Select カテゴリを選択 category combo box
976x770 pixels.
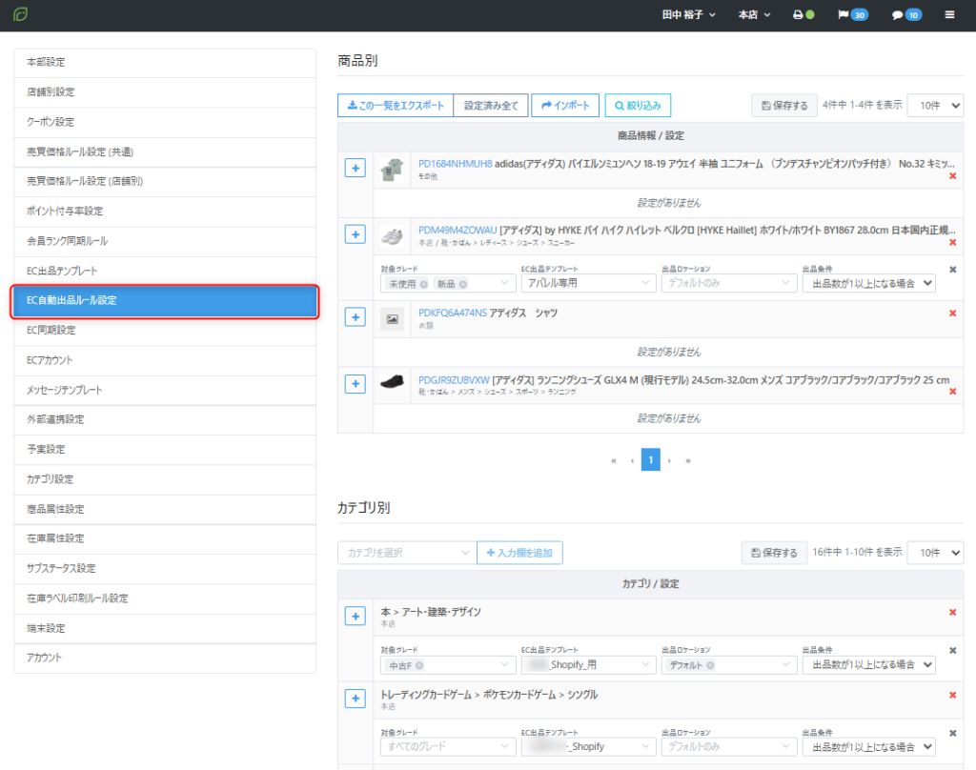click(x=406, y=553)
